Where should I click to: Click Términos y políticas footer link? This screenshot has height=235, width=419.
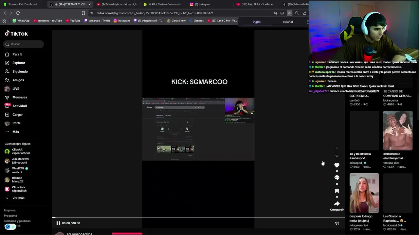point(17,221)
